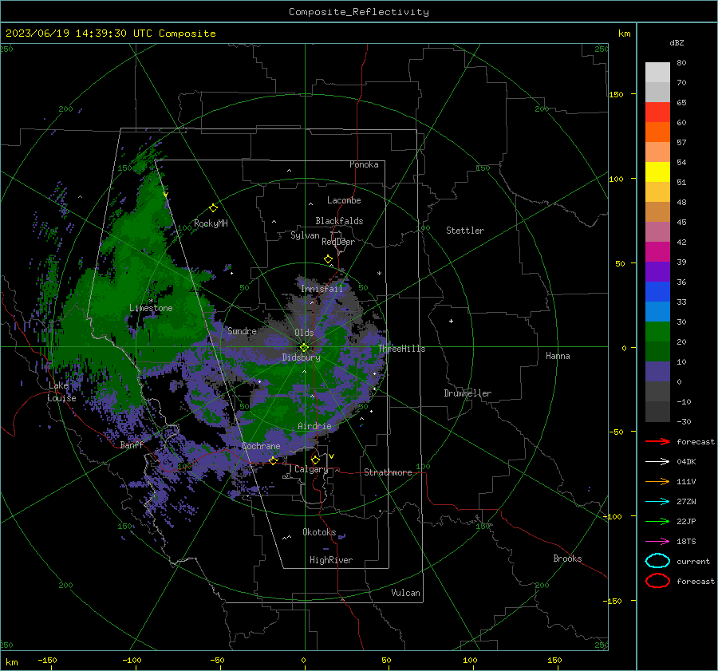Select the dark gray -30 to -10 dBZ swatch
The height and width of the screenshot is (671, 718).
657,412
